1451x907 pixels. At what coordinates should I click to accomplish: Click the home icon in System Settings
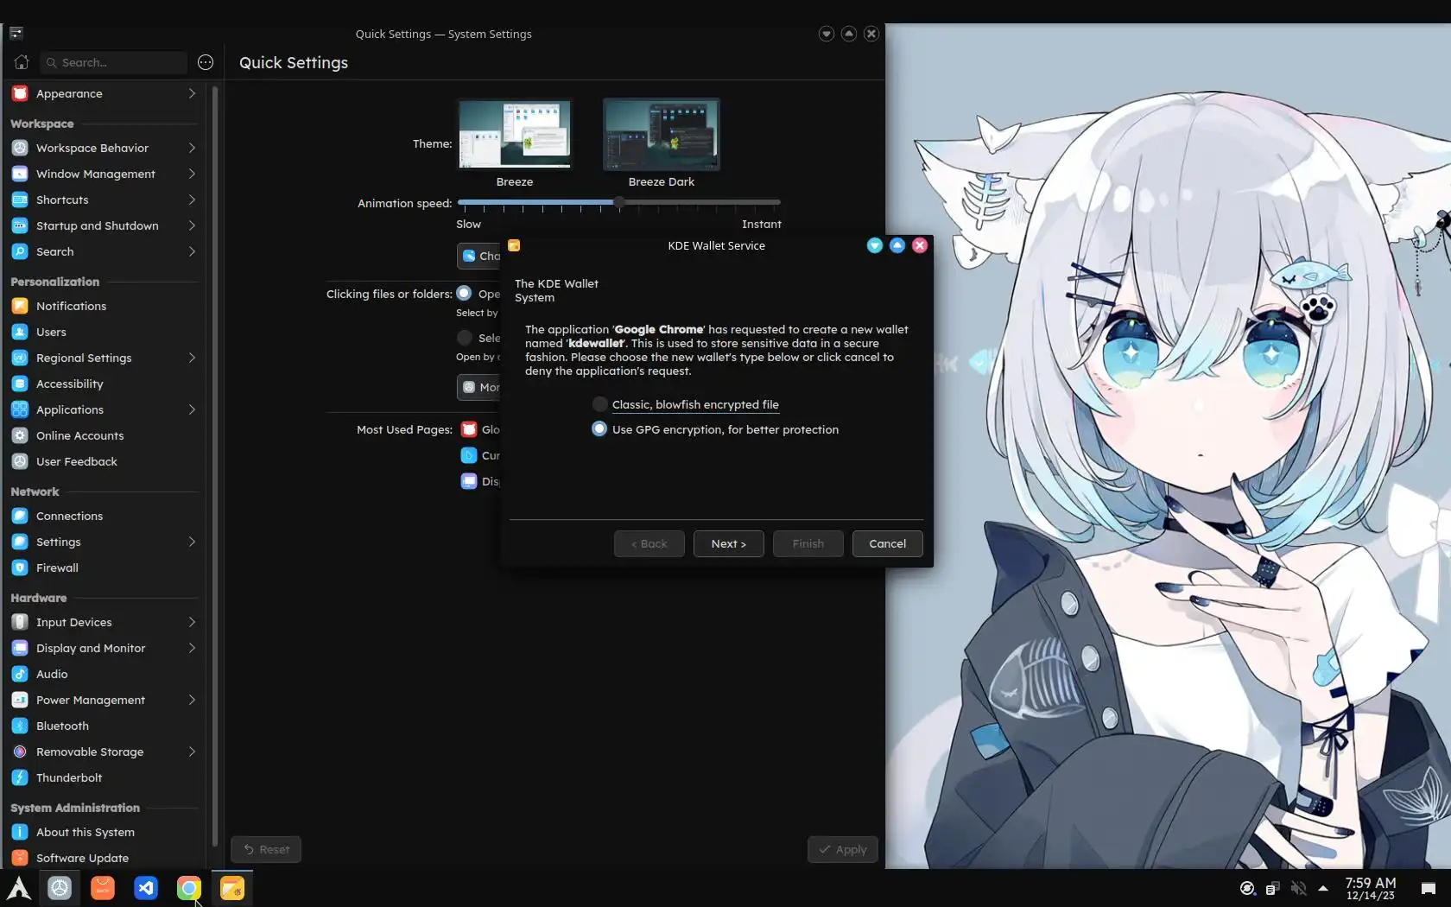pyautogui.click(x=22, y=62)
